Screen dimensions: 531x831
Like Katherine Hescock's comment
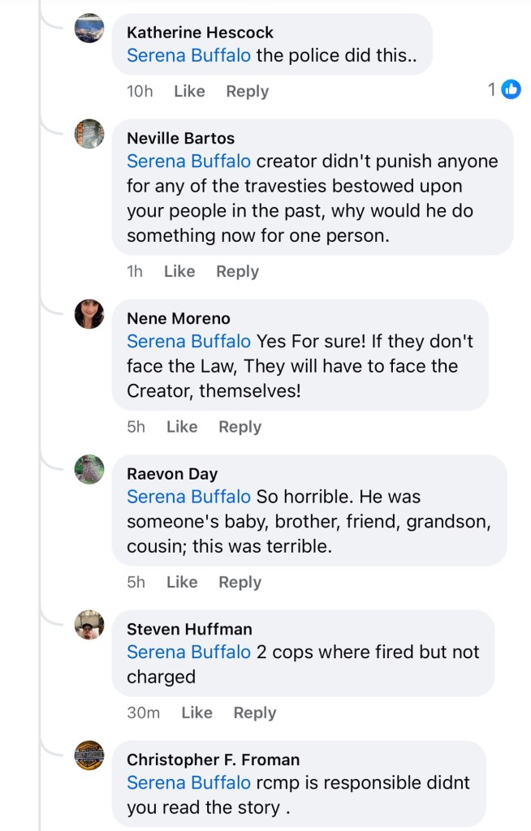[x=189, y=92]
